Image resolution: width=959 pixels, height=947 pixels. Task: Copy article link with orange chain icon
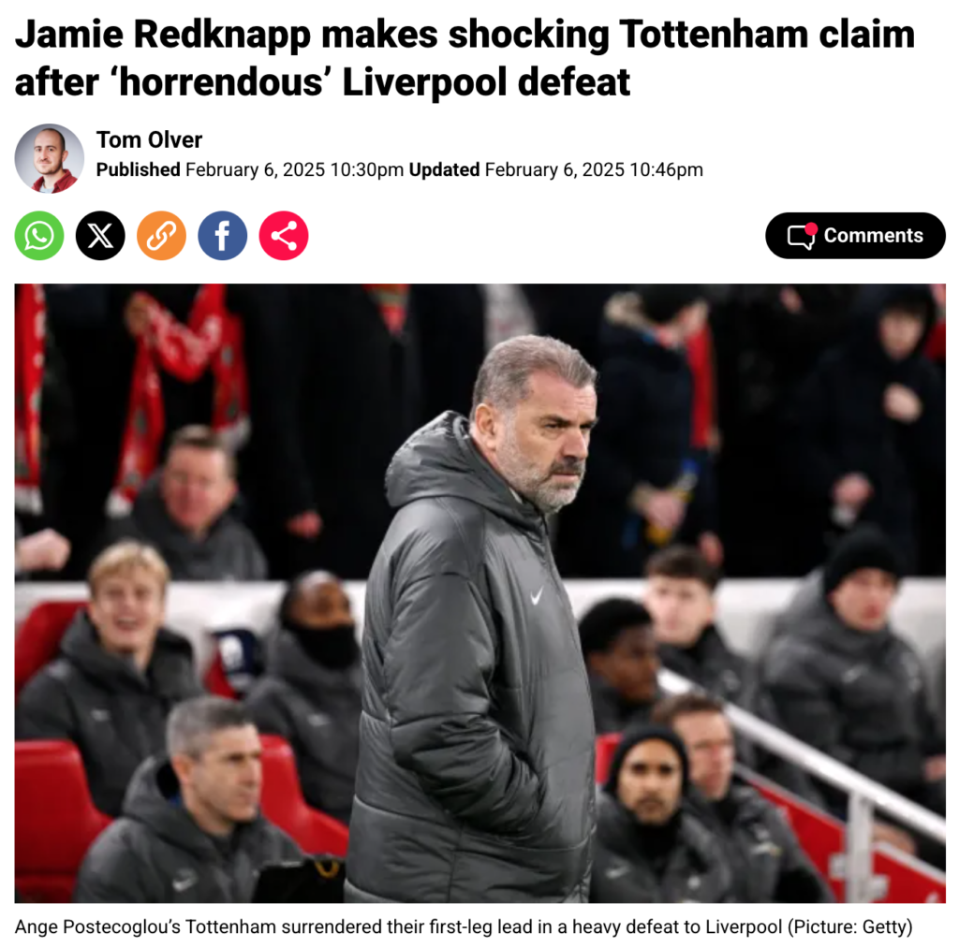(161, 236)
